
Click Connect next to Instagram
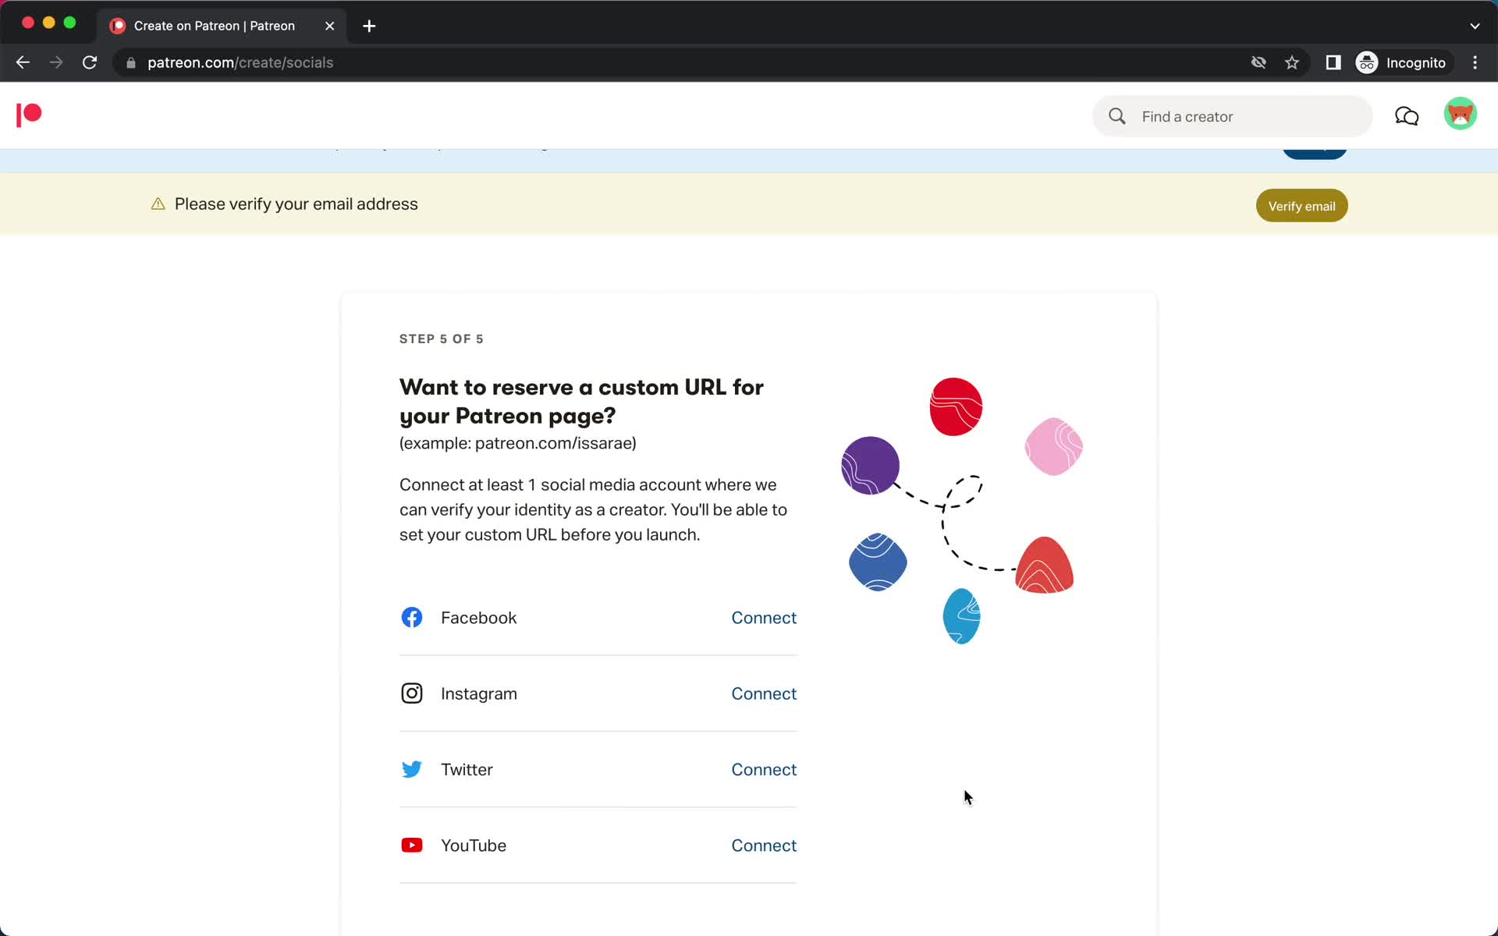764,693
